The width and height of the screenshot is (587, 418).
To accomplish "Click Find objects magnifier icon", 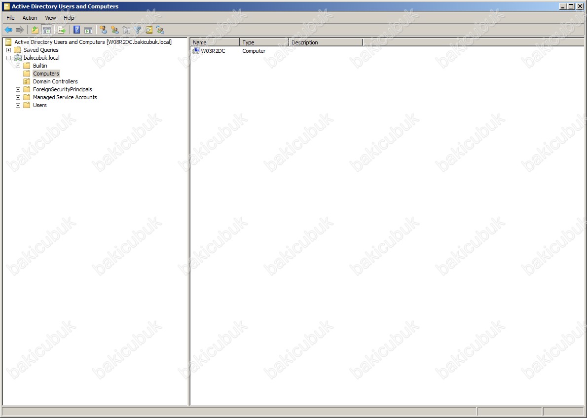I will [149, 30].
